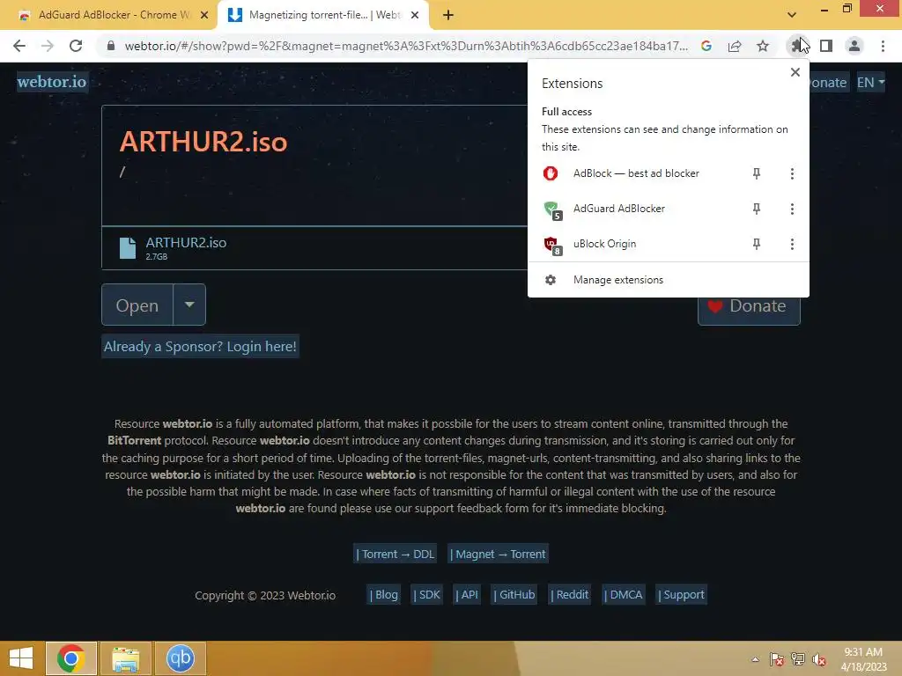
Task: Select AdGuard AdBlocker entry
Action: pyautogui.click(x=619, y=209)
